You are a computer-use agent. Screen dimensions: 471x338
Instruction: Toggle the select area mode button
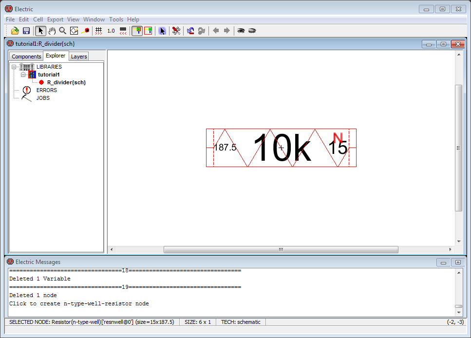(148, 31)
